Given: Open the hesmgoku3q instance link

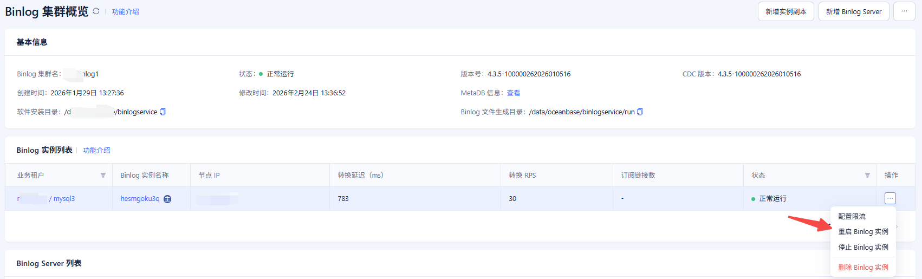Looking at the screenshot, I should click(x=140, y=199).
